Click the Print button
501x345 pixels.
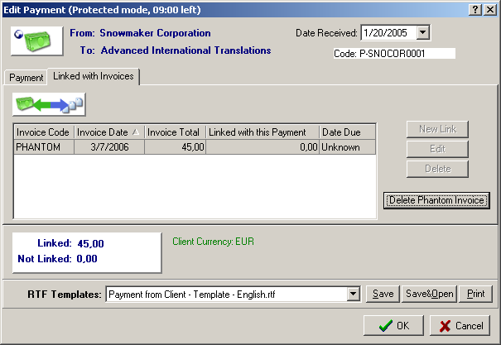pyautogui.click(x=475, y=294)
